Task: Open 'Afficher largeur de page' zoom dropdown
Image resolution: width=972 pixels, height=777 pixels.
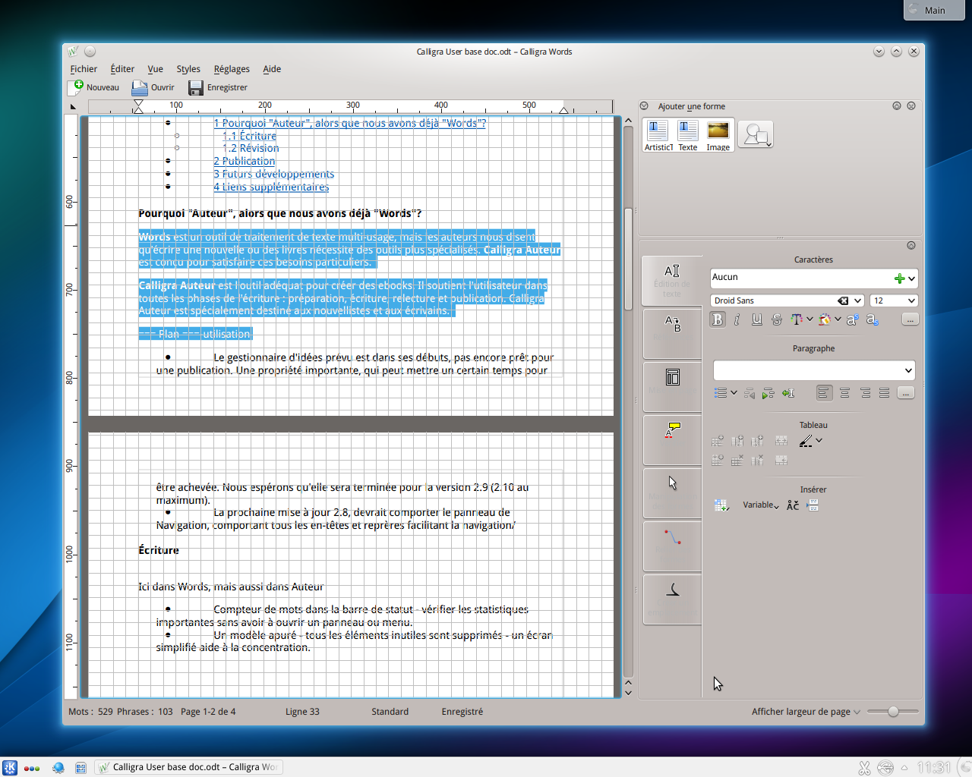Action: coord(806,712)
